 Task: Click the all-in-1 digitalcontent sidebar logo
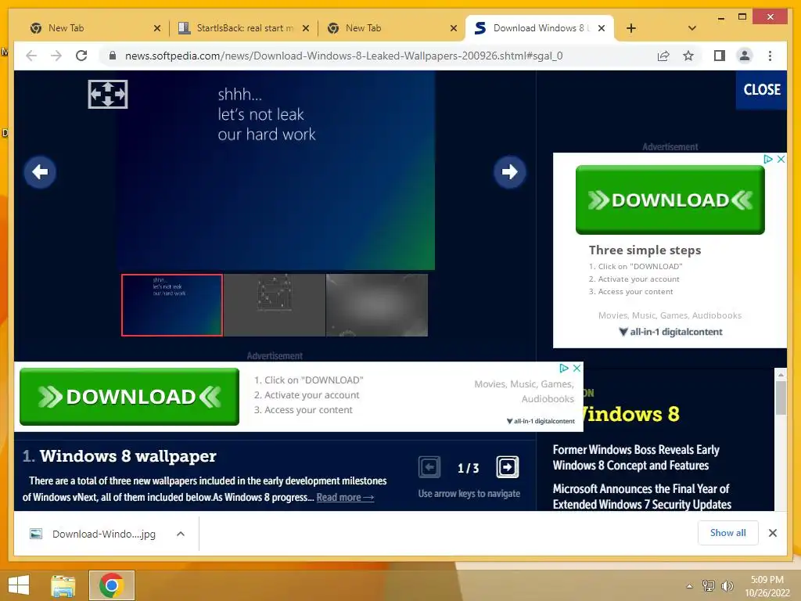(670, 332)
